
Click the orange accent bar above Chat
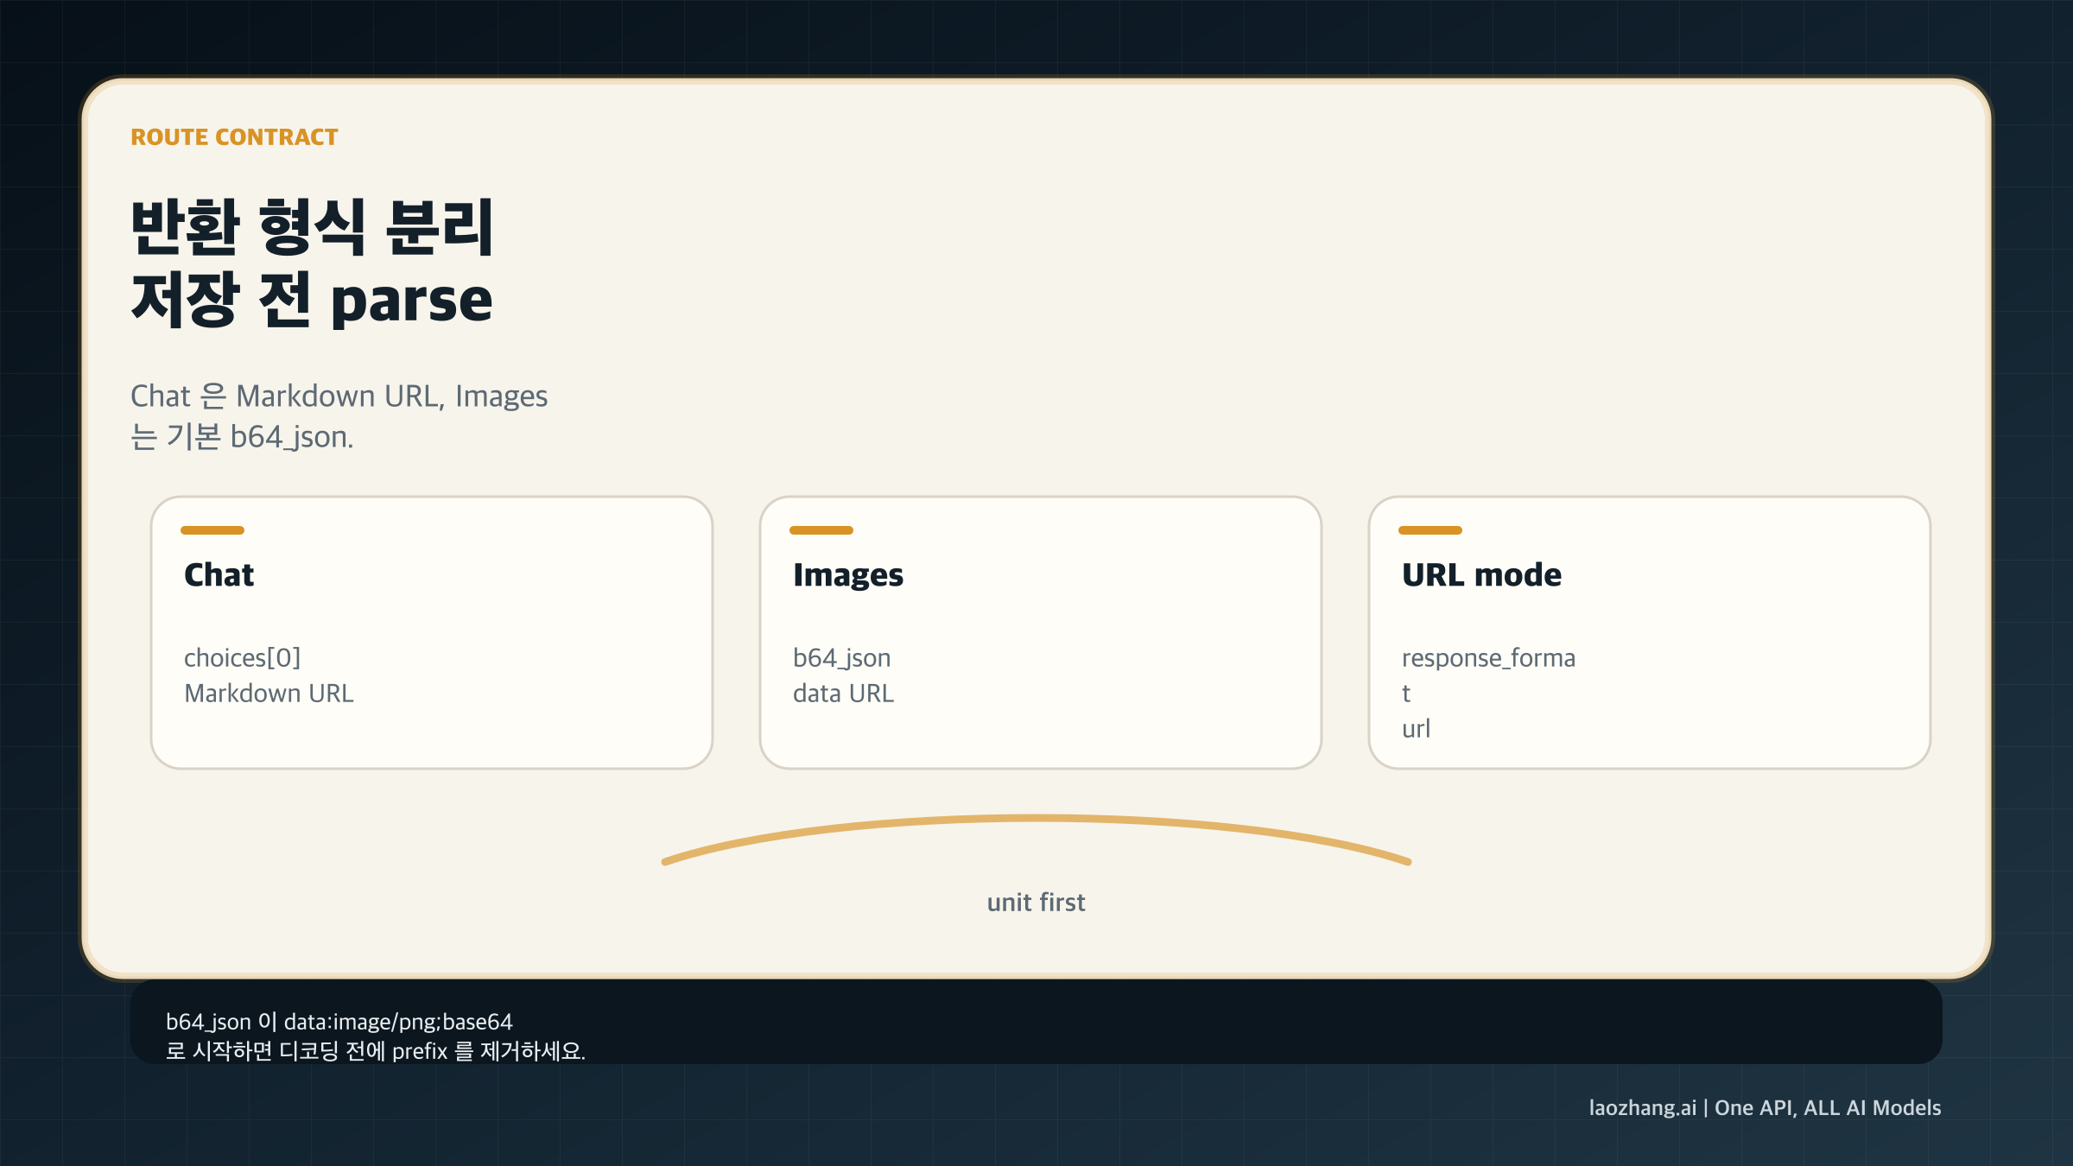213,530
